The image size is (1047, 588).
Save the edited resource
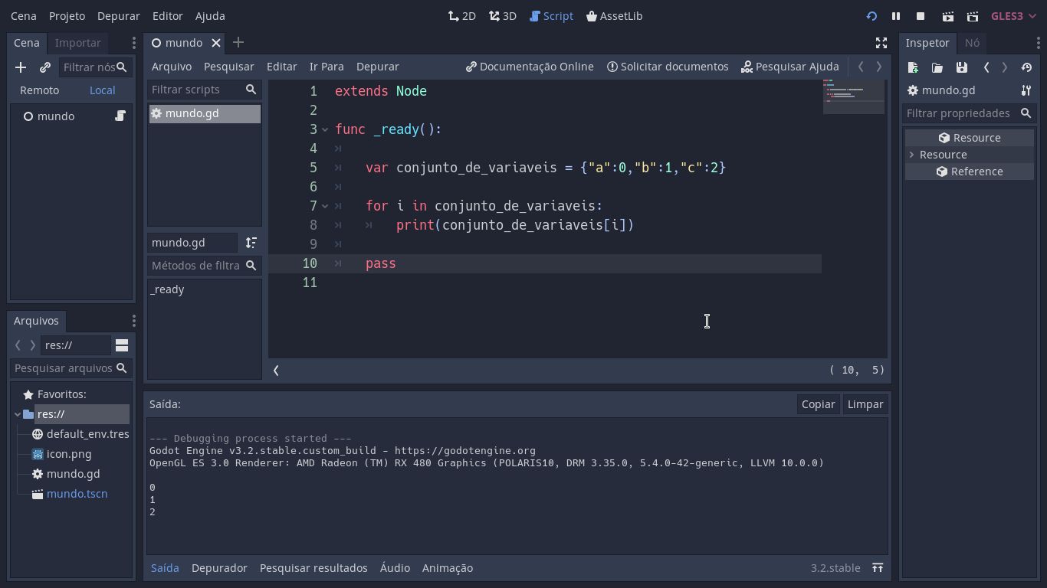tap(962, 67)
